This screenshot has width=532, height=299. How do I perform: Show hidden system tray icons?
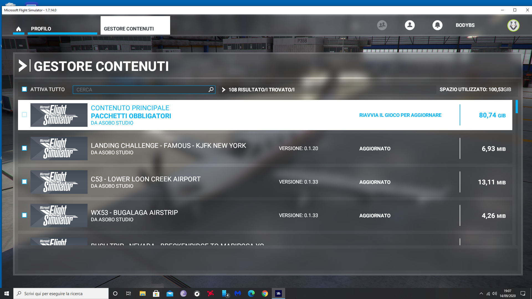481,293
